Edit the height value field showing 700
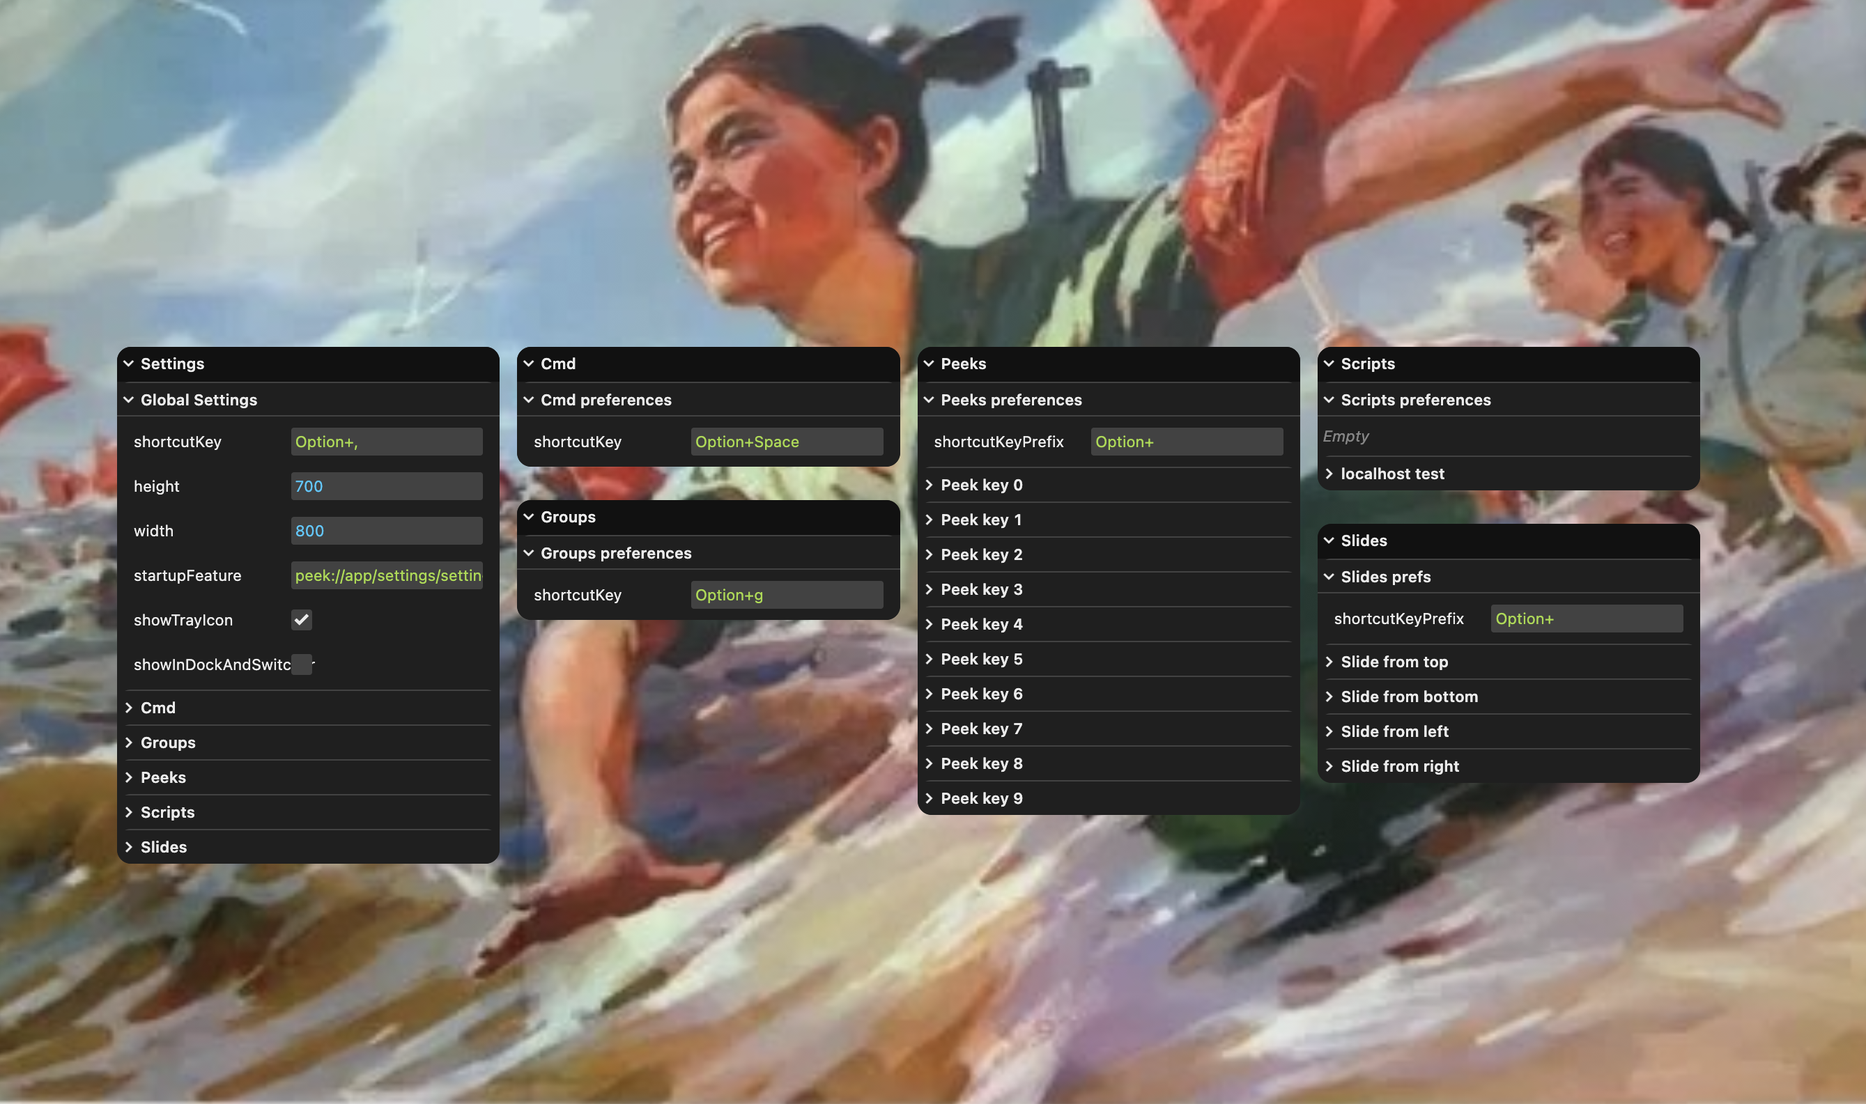The height and width of the screenshot is (1104, 1866). pyautogui.click(x=386, y=485)
